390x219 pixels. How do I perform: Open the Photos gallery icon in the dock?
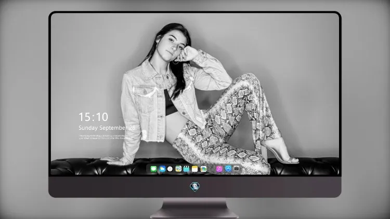[203, 169]
